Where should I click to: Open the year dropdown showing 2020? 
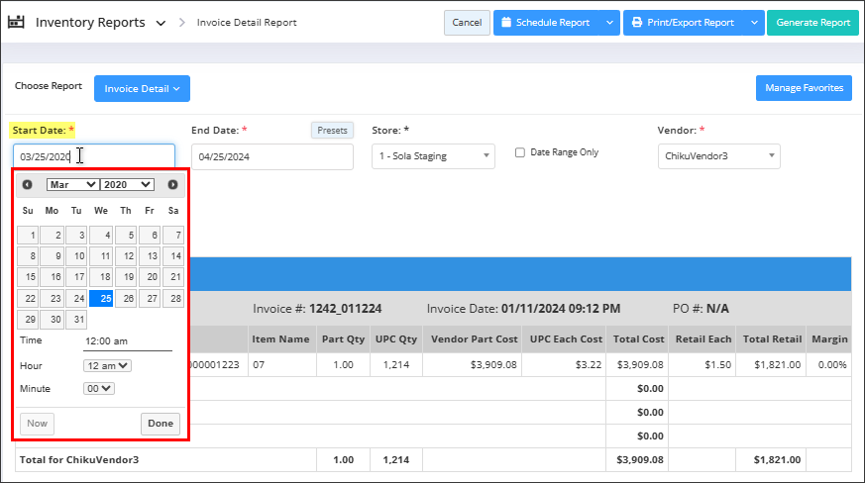(127, 184)
